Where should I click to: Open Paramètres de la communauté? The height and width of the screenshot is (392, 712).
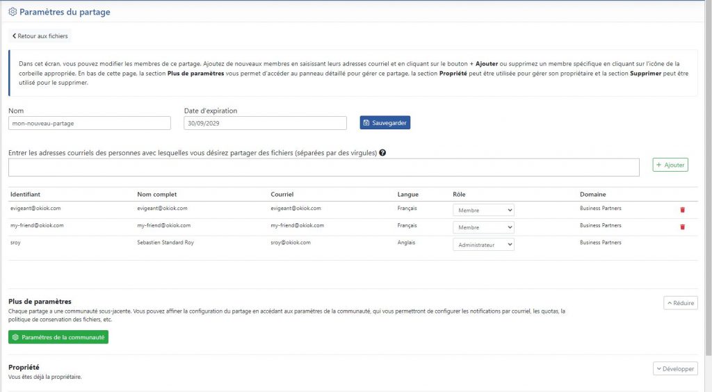58,337
